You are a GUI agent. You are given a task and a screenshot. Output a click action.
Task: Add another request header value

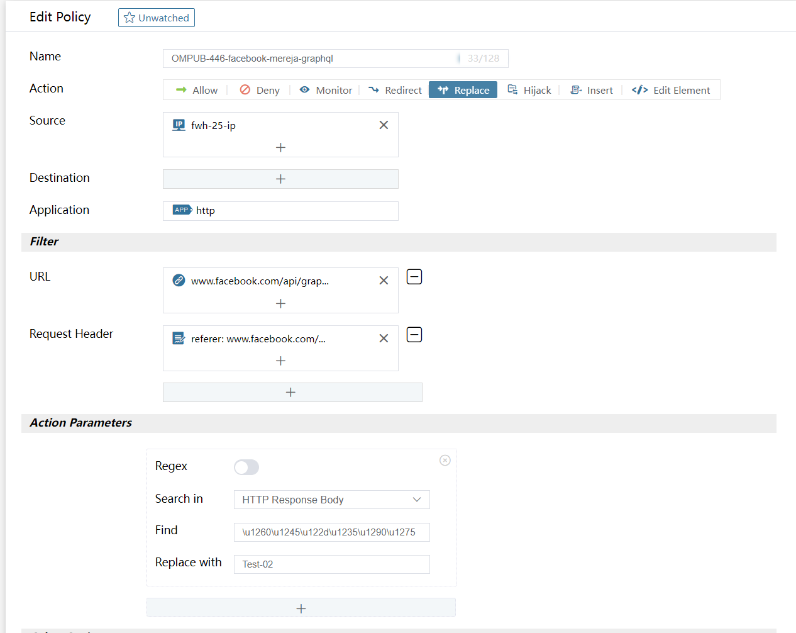tap(280, 361)
